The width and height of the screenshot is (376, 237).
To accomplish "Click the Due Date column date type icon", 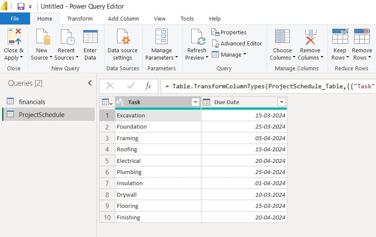I will [x=207, y=102].
